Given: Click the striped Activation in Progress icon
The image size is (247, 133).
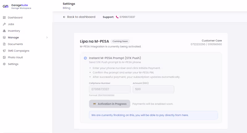Looking at the screenshot, I should point(94,104).
